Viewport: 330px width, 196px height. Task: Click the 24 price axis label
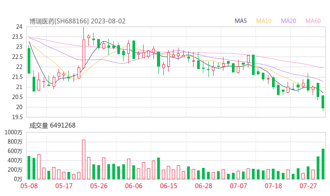pyautogui.click(x=19, y=27)
